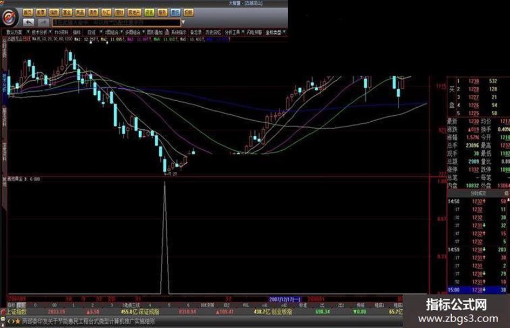The height and width of the screenshot is (328, 510).
Task: Click the news ticker headline 两部委印发
Action: (x=89, y=322)
